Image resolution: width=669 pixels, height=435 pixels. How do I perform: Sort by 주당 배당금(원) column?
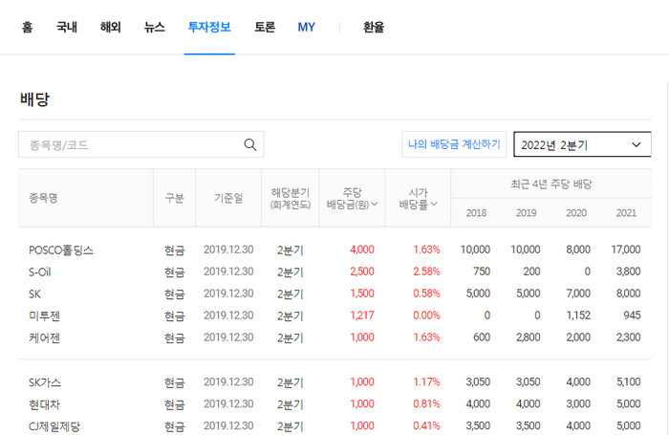point(352,199)
